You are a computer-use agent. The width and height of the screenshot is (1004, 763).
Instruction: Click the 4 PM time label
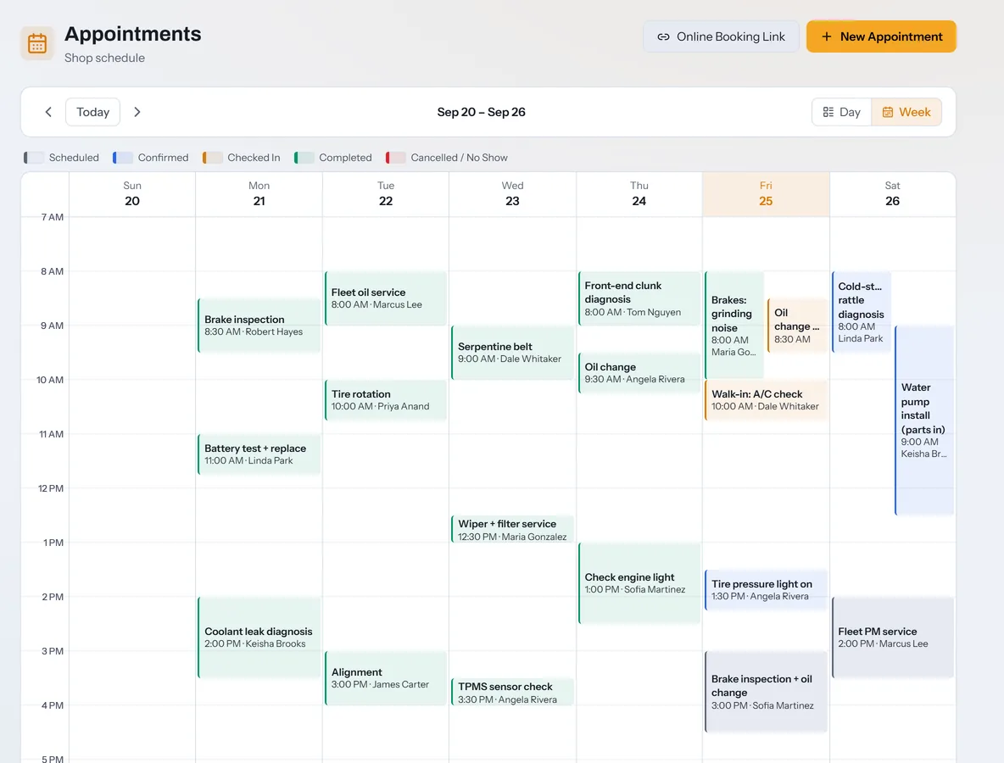(x=53, y=705)
